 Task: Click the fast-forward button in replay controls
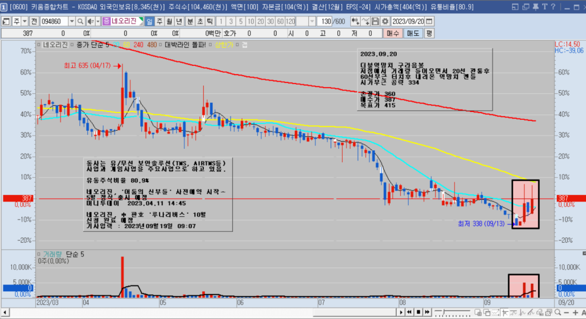(x=427, y=312)
